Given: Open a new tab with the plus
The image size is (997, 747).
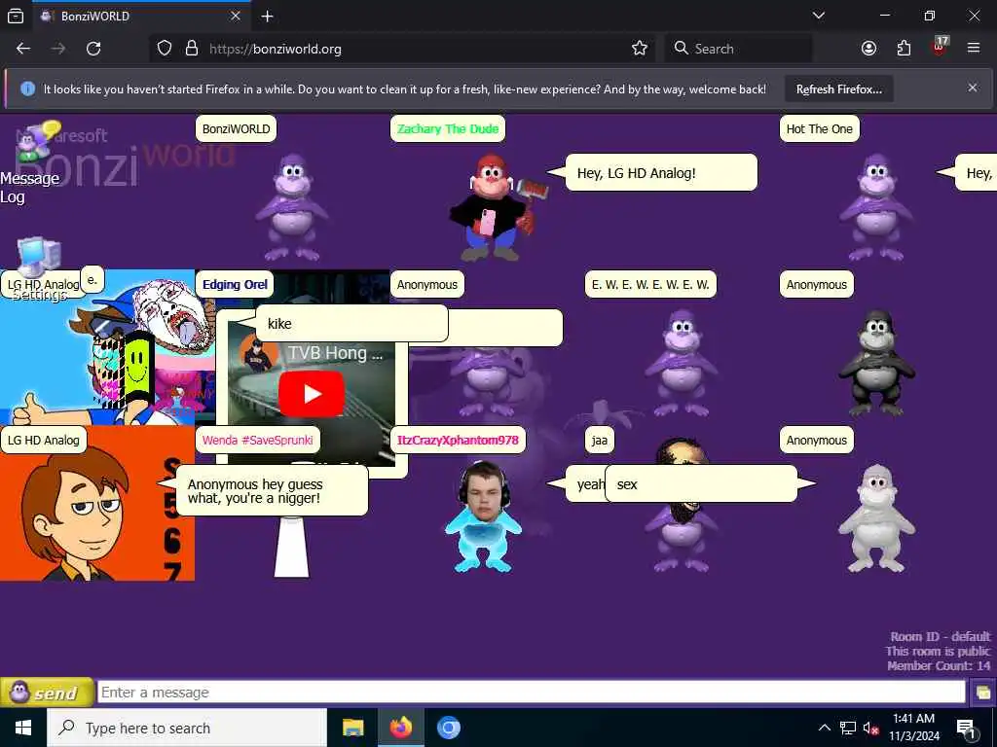Looking at the screenshot, I should [268, 16].
